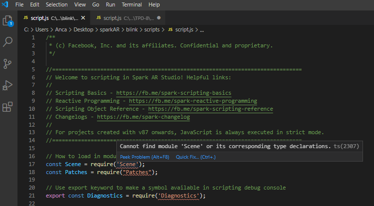Screen dimensions: 374x206
Task: Switch to the script.js TPD-8 tab
Action: coord(128,18)
